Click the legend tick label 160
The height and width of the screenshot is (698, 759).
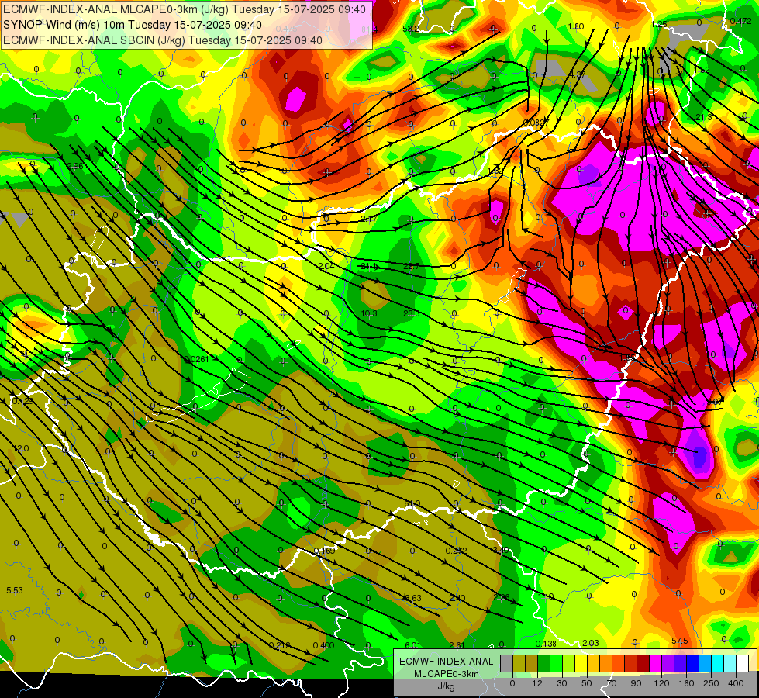point(686,683)
